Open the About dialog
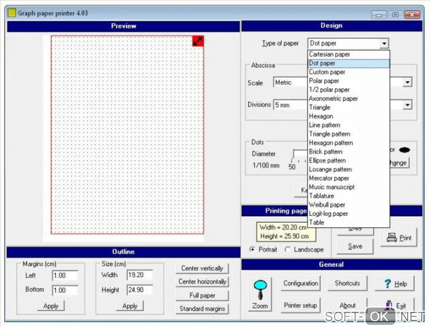Screen dimensions: 430x327 [347, 305]
